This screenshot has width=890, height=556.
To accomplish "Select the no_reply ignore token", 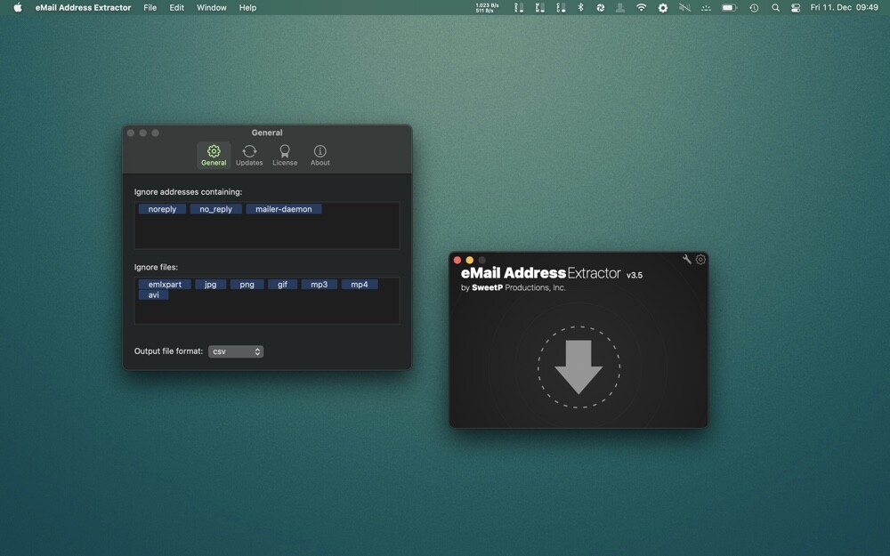I will [215, 209].
